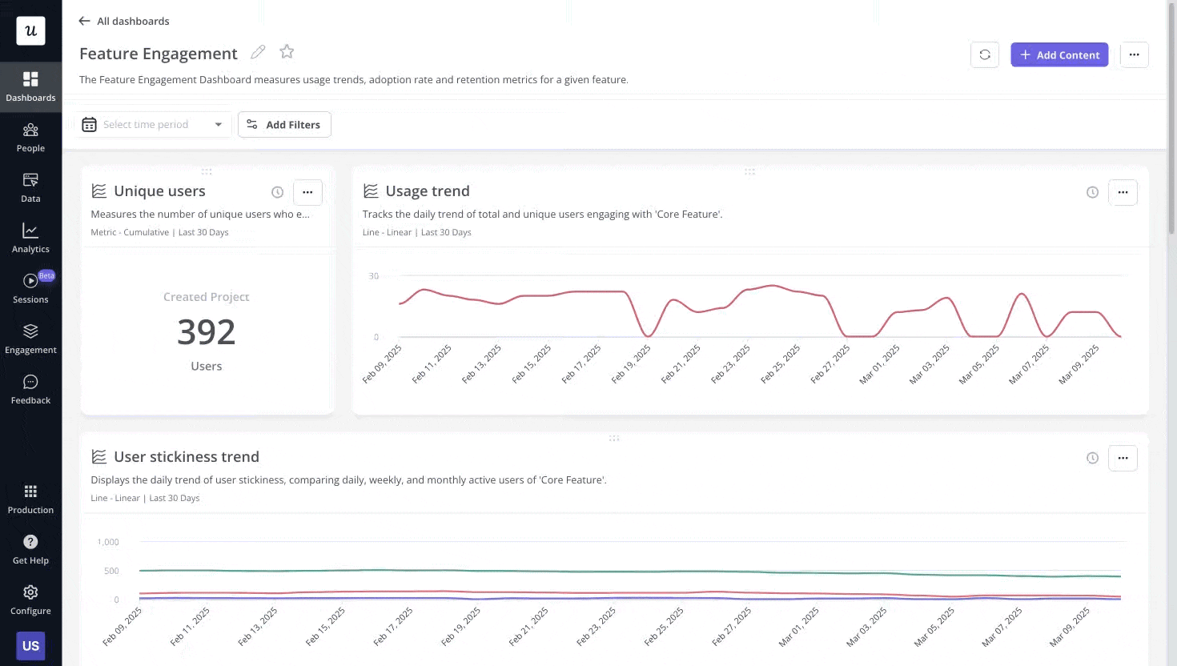This screenshot has height=666, width=1177.
Task: Open Feedback in the sidebar
Action: (30, 389)
